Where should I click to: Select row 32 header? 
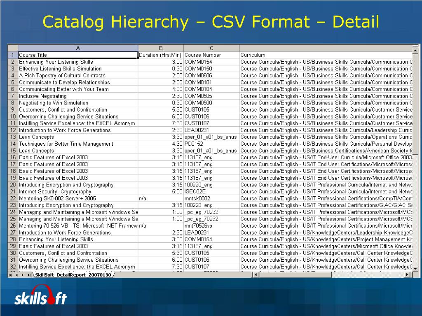click(x=13, y=267)
